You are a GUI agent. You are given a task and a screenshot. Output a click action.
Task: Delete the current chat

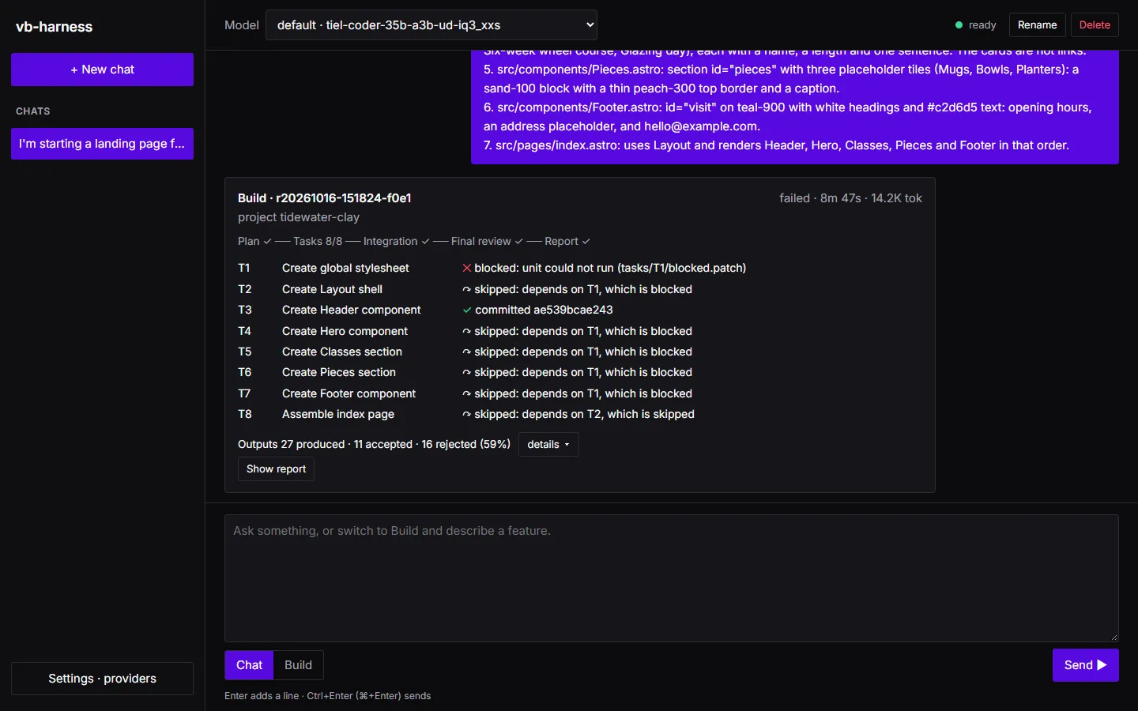(x=1095, y=25)
